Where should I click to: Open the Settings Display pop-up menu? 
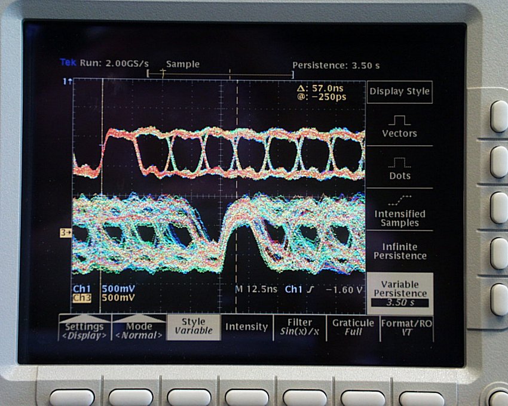click(x=84, y=327)
